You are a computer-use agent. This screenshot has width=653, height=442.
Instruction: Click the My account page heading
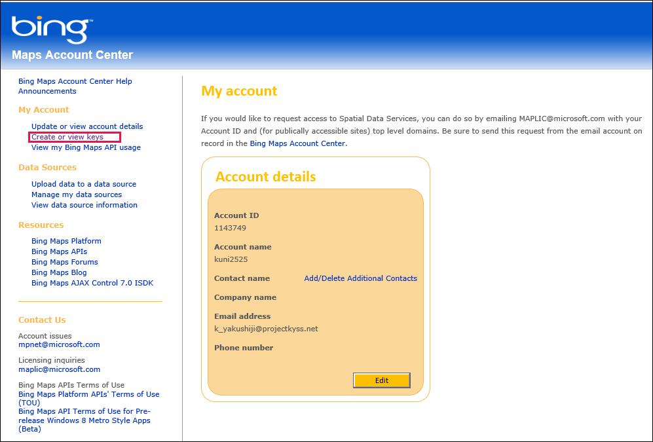[x=239, y=91]
